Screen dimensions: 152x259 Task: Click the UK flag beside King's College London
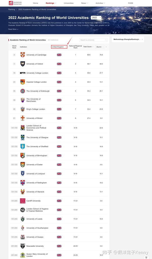click(x=59, y=109)
